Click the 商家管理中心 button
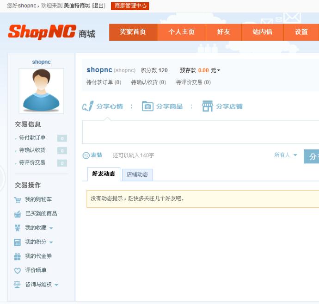Viewport: 319px width, 304px height. [x=130, y=6]
